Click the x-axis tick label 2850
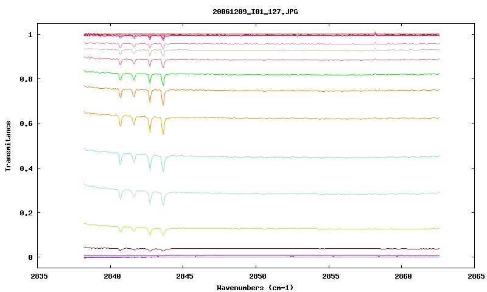Viewport: 487px width, 292px height. (258, 276)
